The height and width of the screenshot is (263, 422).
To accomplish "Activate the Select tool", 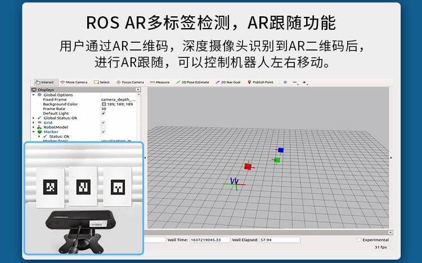I will pos(101,82).
